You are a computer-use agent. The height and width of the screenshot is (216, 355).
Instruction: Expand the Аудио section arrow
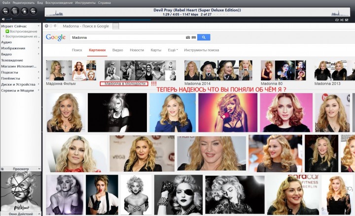(x=39, y=42)
